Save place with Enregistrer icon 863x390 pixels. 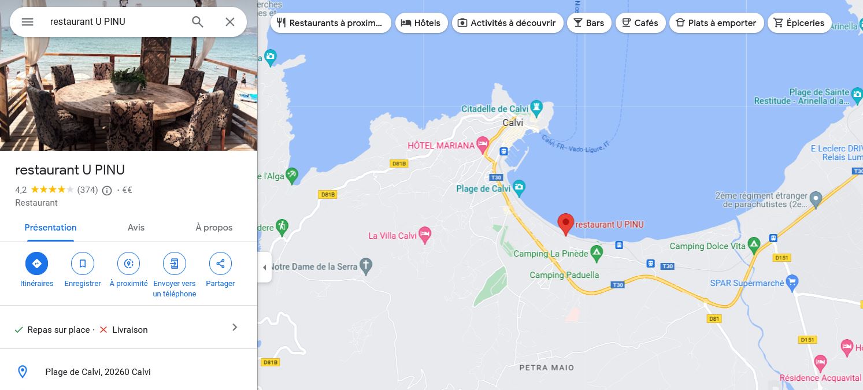pyautogui.click(x=83, y=263)
